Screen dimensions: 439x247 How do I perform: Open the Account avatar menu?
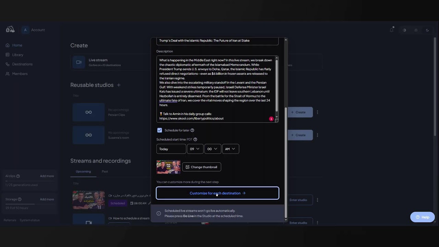click(25, 30)
